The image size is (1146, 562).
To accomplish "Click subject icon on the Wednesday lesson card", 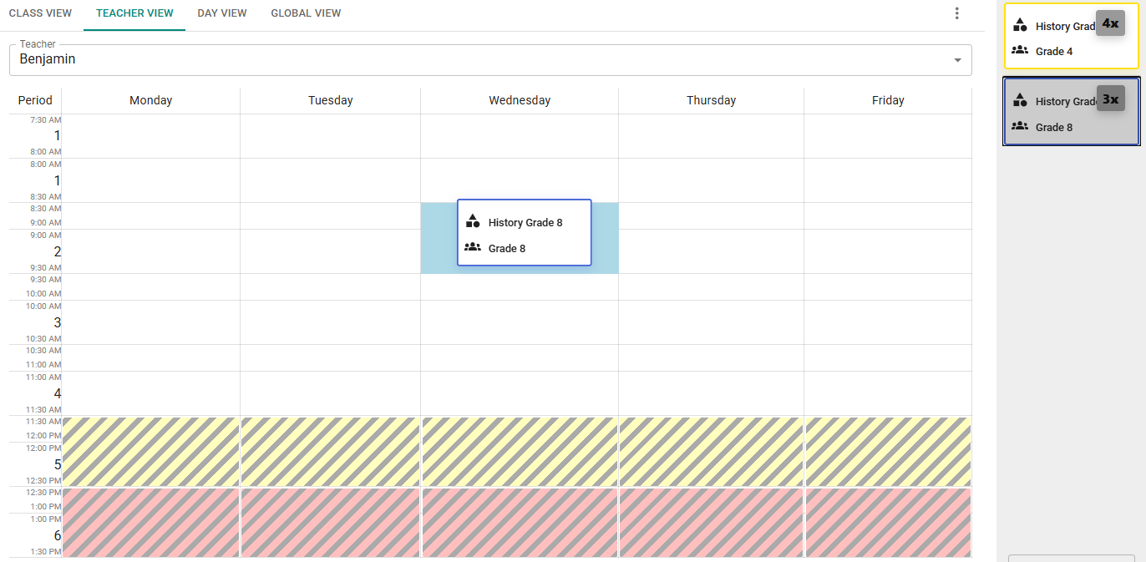I will point(473,221).
